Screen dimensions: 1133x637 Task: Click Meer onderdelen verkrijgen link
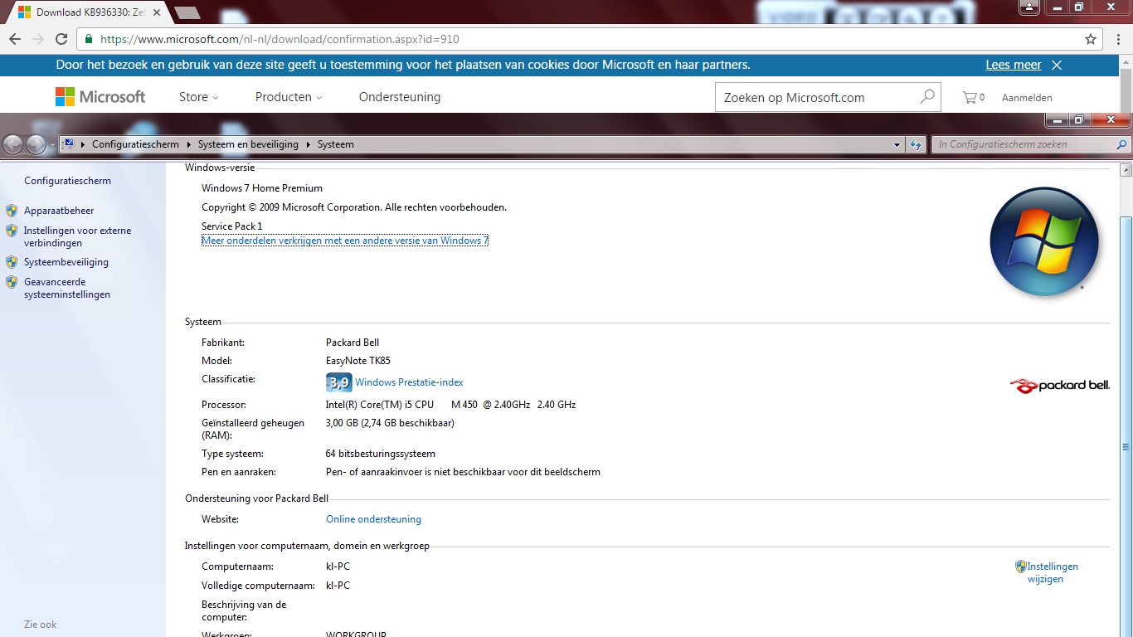[345, 241]
